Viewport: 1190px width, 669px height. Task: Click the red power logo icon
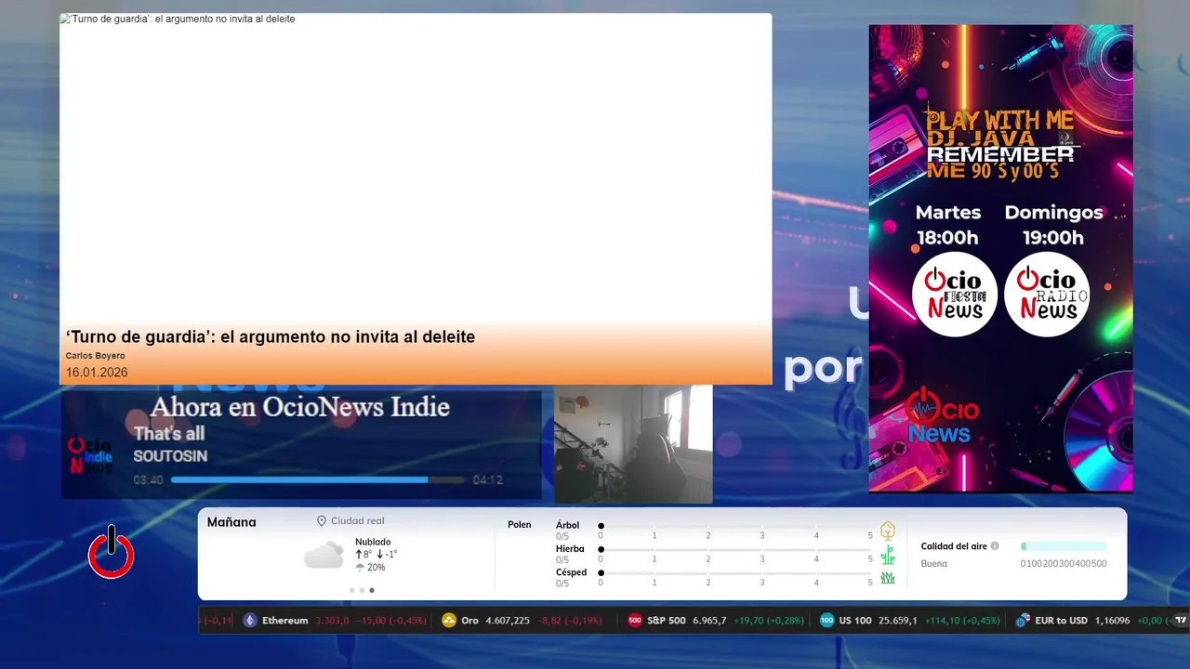[112, 553]
